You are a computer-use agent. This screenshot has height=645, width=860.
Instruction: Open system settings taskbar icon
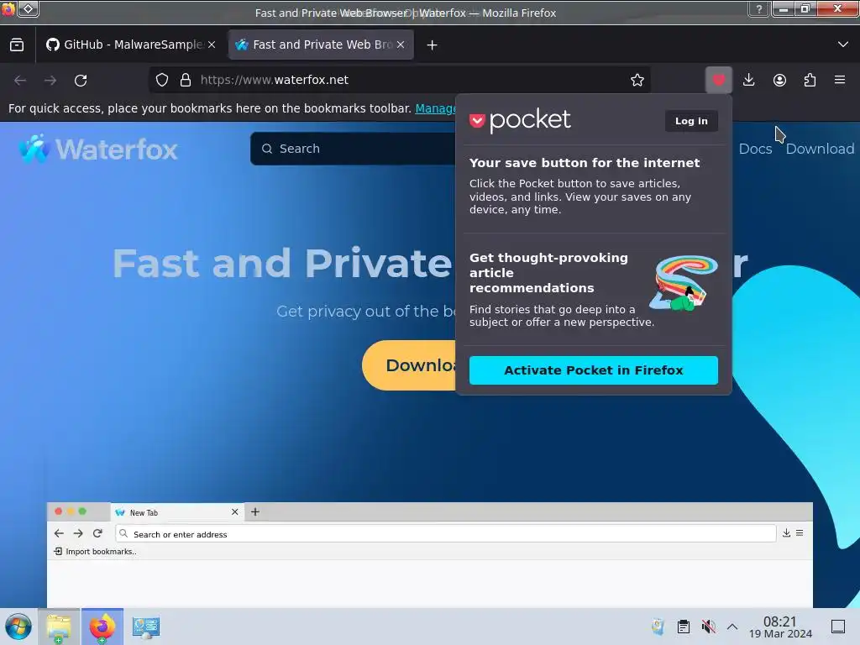[x=146, y=627]
